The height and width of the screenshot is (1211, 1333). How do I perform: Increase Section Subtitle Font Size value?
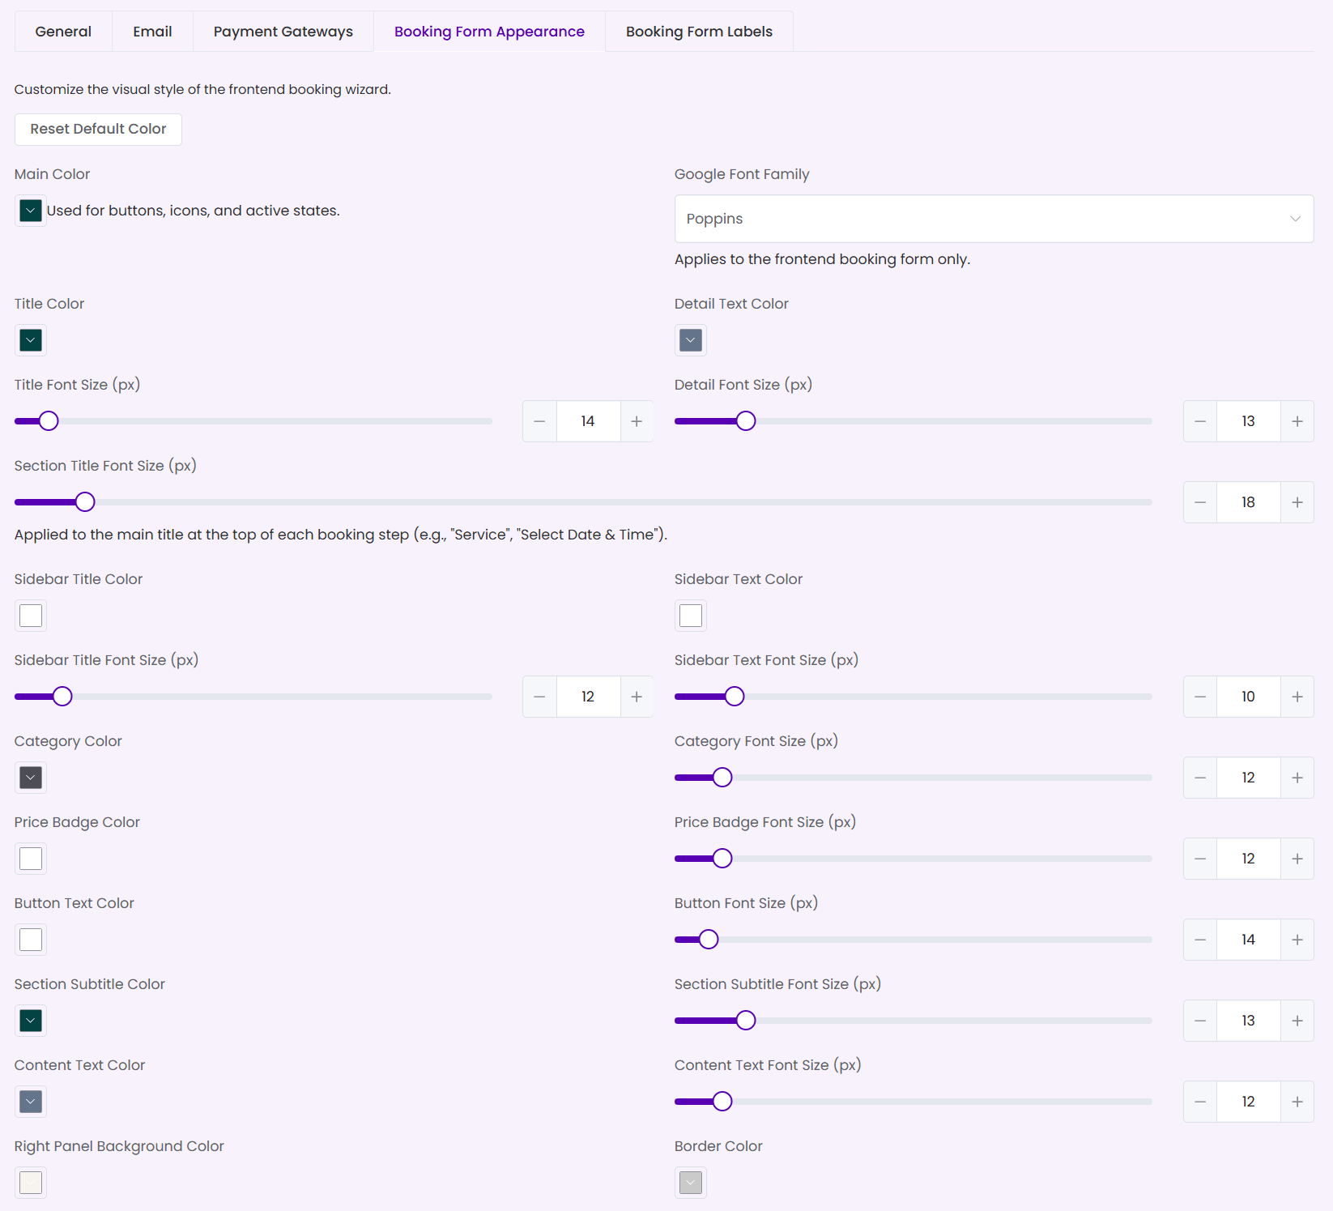pyautogui.click(x=1297, y=1021)
